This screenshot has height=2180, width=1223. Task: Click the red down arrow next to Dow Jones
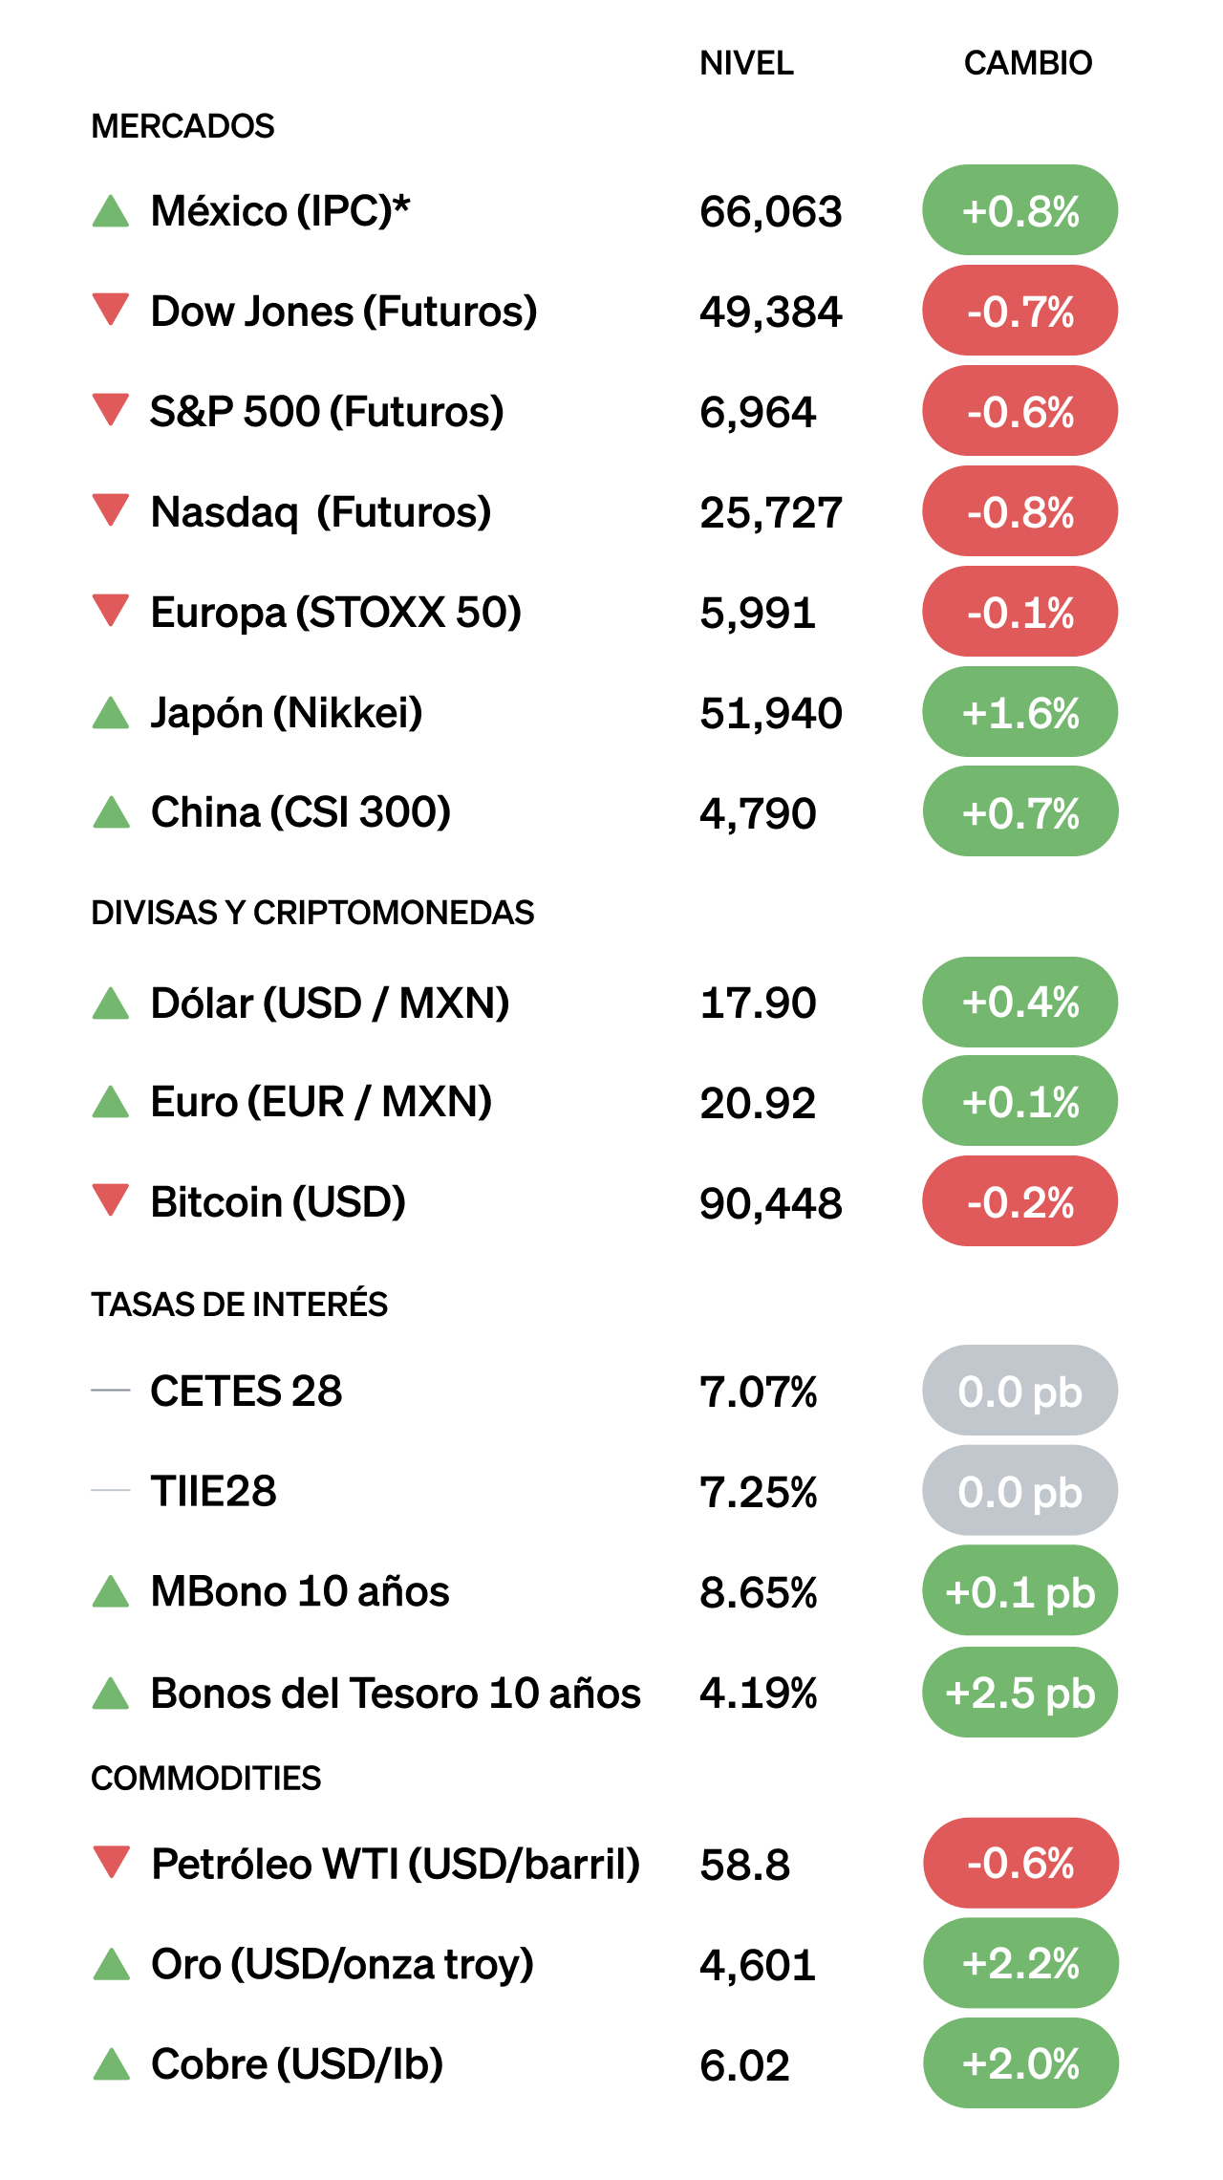pos(111,309)
